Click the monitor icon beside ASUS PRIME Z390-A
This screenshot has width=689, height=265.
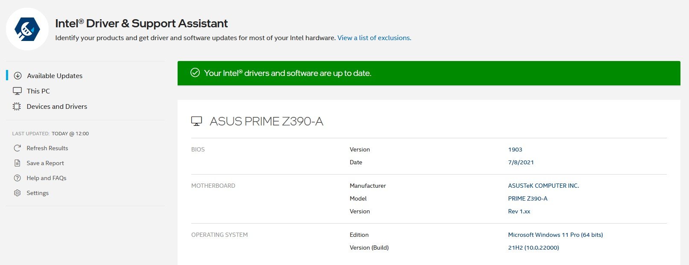[x=196, y=121]
